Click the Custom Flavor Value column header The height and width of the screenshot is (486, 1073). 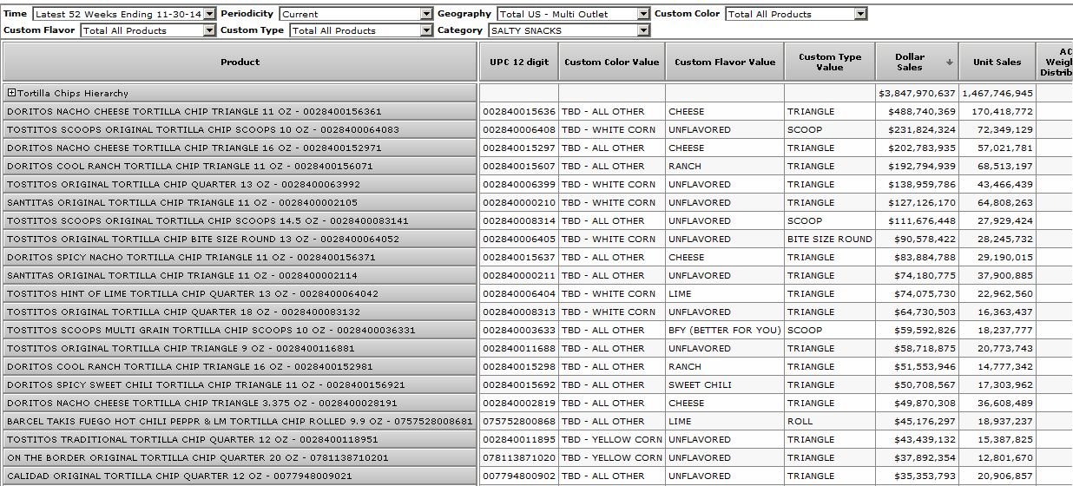(724, 62)
